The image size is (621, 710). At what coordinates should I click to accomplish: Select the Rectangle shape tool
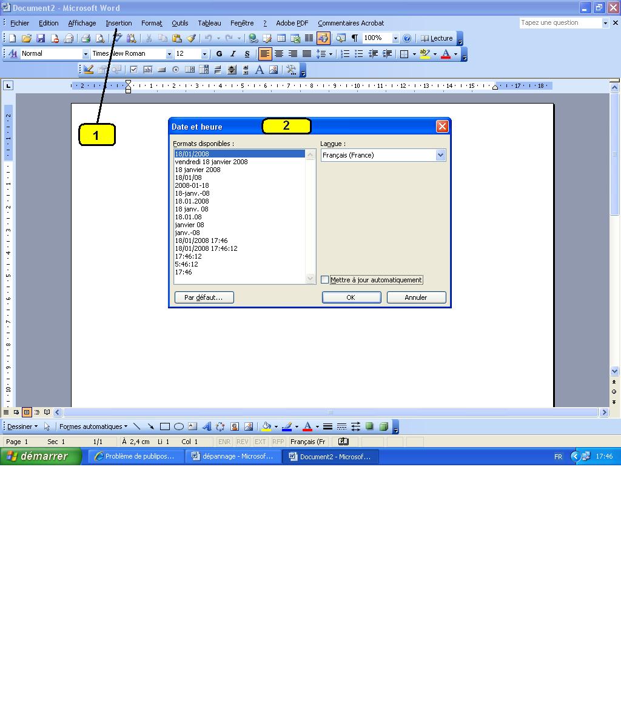(164, 426)
